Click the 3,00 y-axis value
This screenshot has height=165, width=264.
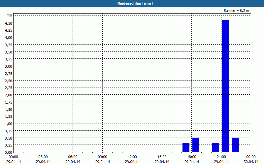tap(9, 66)
